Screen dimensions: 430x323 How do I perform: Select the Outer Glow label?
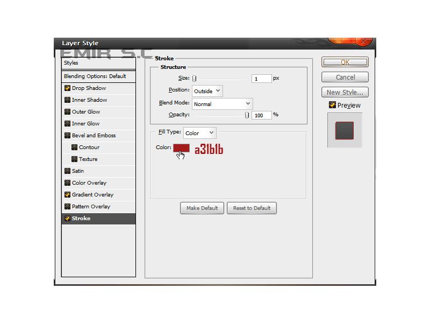point(86,112)
